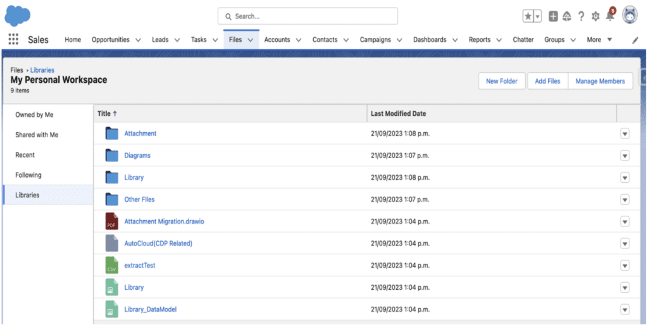The width and height of the screenshot is (648, 327).
Task: Click the Trailhead guidance icon
Action: coord(567,16)
